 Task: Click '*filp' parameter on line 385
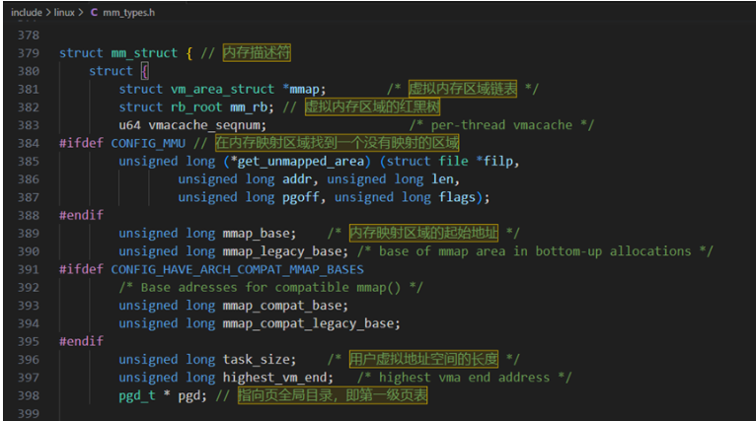click(494, 162)
